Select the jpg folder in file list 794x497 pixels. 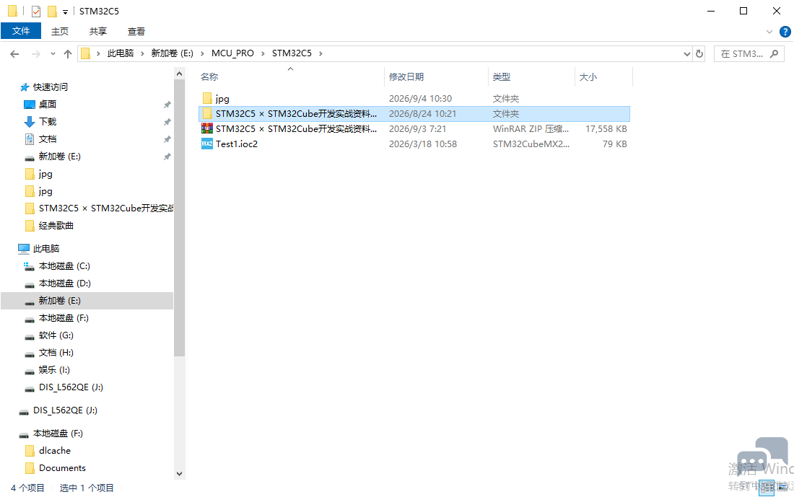click(222, 99)
